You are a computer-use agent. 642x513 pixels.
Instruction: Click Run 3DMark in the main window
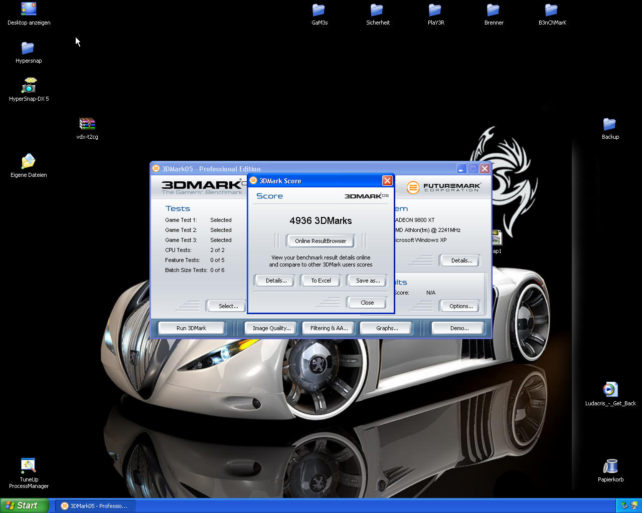coord(191,328)
